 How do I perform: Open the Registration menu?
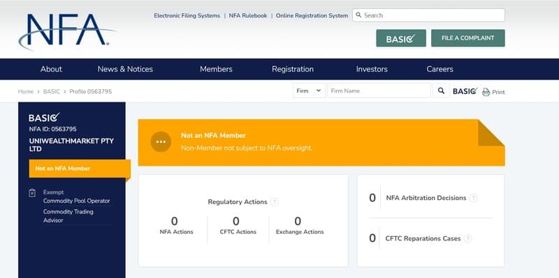tap(293, 69)
